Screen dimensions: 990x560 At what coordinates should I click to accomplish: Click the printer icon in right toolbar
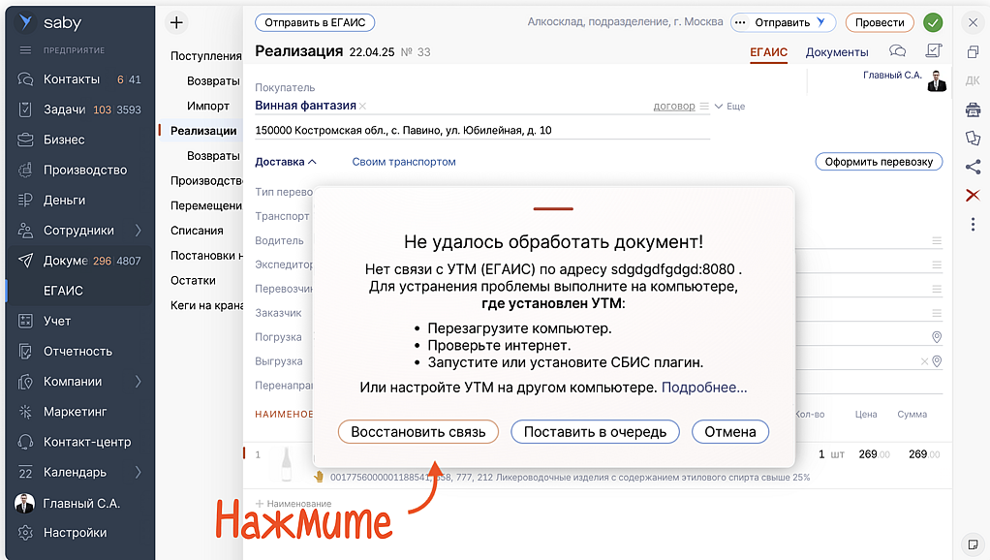[x=973, y=109]
